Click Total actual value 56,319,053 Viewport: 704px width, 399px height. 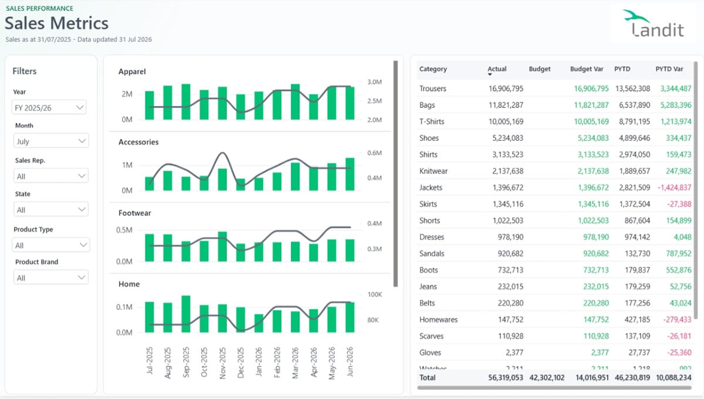(506, 378)
